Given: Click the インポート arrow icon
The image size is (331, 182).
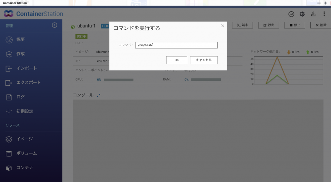Looking at the screenshot, I should point(9,69).
